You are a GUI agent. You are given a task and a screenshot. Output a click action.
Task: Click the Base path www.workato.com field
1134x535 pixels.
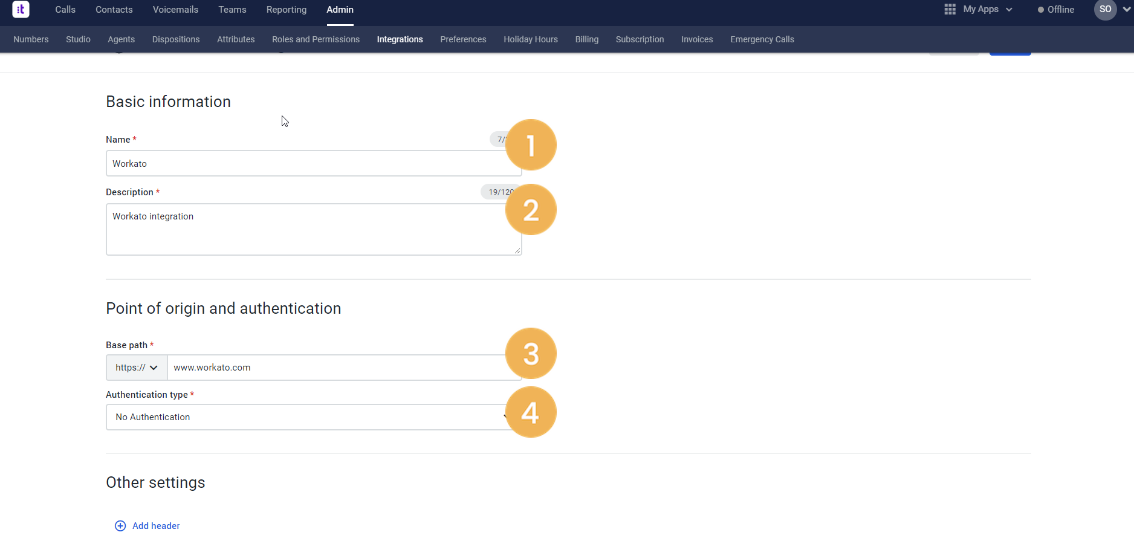(x=344, y=368)
